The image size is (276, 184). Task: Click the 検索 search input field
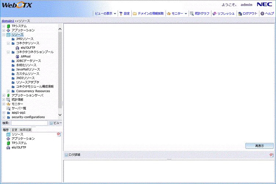coord(29,123)
